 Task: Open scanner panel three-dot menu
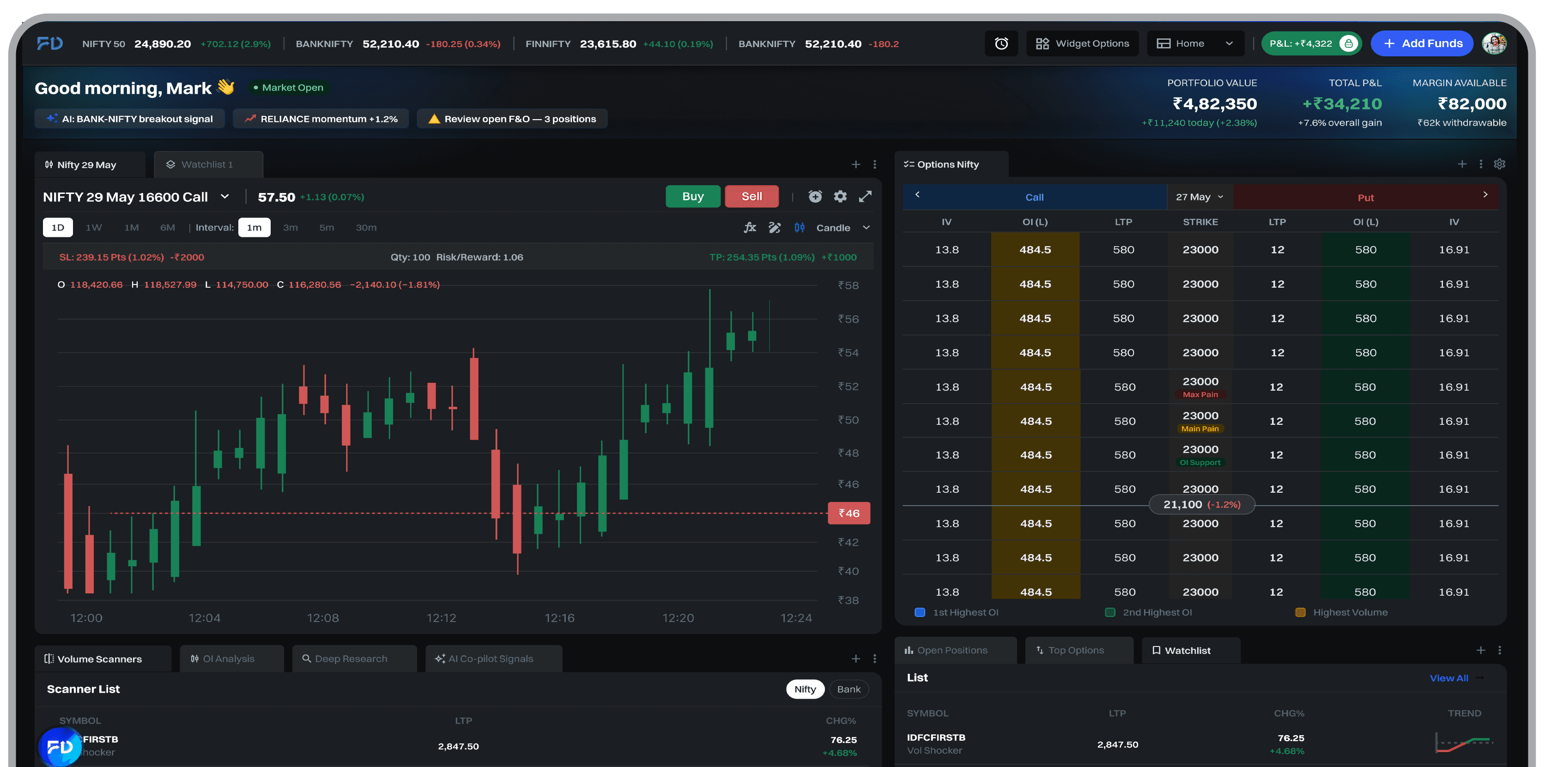click(874, 658)
